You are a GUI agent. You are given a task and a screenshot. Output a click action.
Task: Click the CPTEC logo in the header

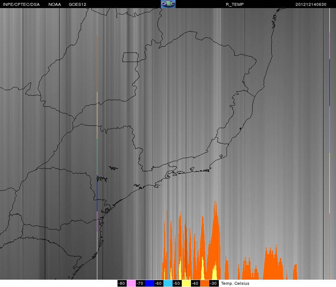coord(168,4)
